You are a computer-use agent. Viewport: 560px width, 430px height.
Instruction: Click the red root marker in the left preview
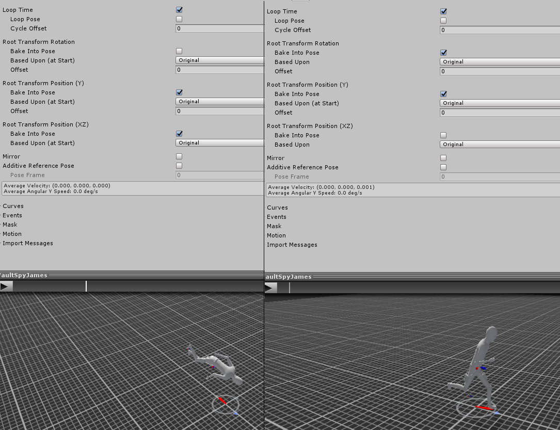click(222, 401)
